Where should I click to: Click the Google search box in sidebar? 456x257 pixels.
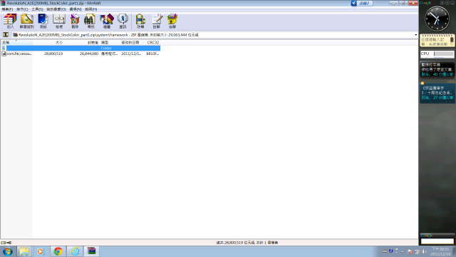(x=437, y=241)
